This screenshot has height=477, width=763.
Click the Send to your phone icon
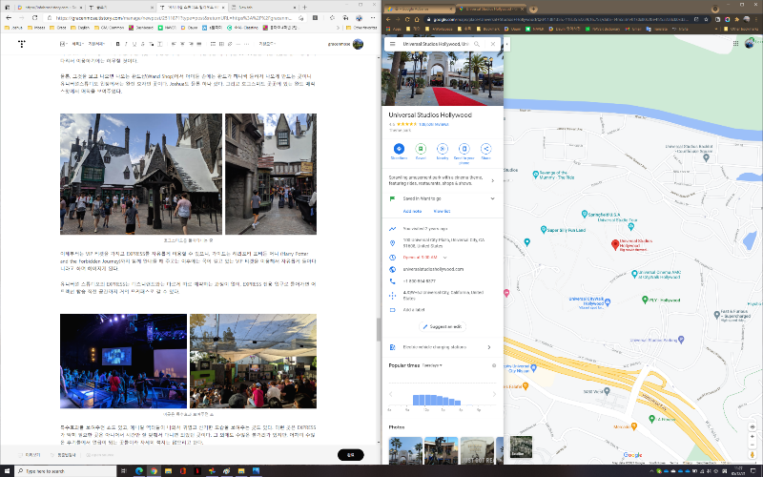tap(464, 149)
